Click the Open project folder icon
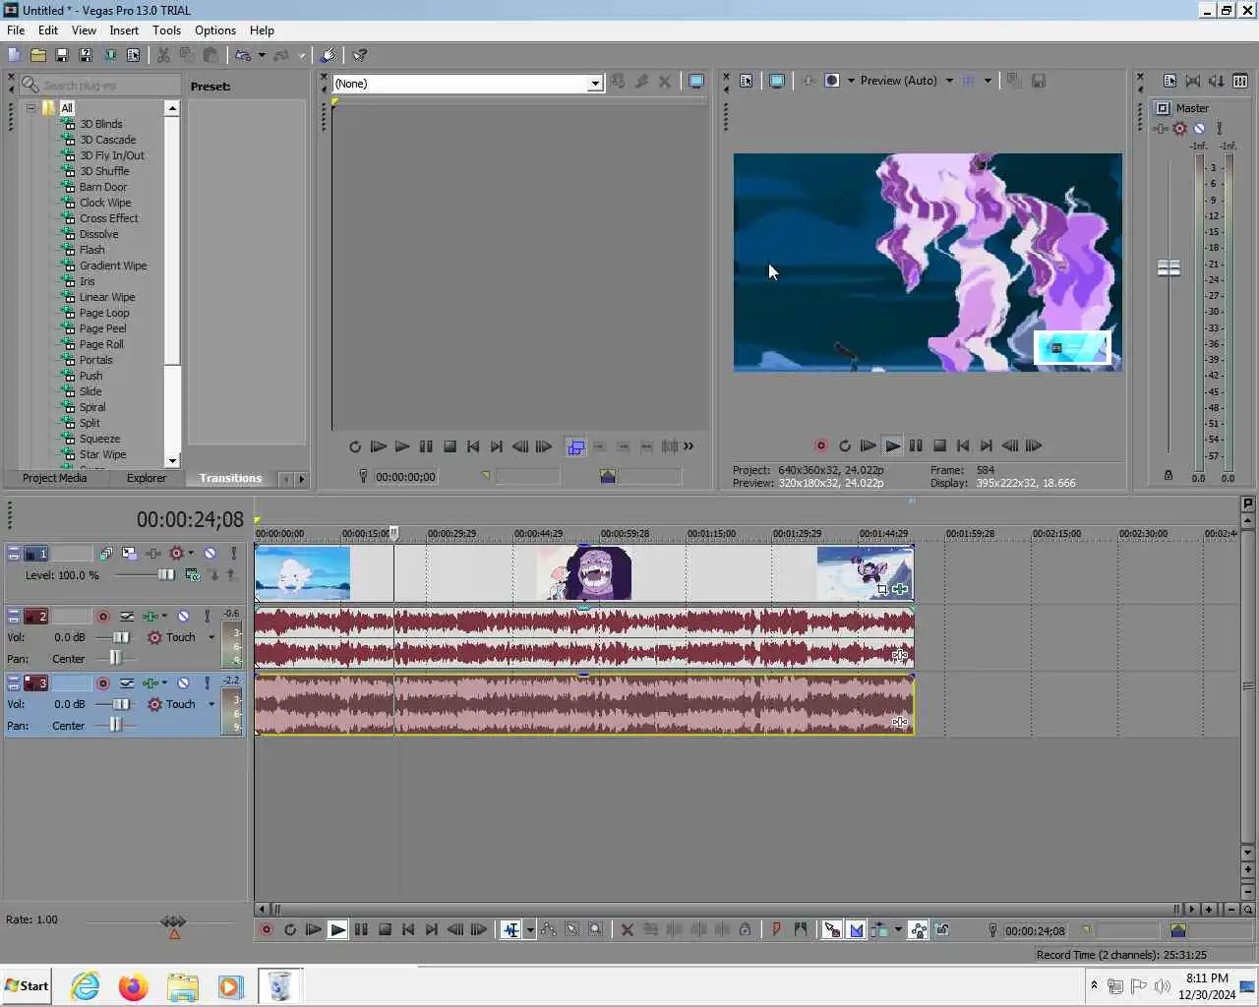The image size is (1259, 1007). (x=38, y=56)
